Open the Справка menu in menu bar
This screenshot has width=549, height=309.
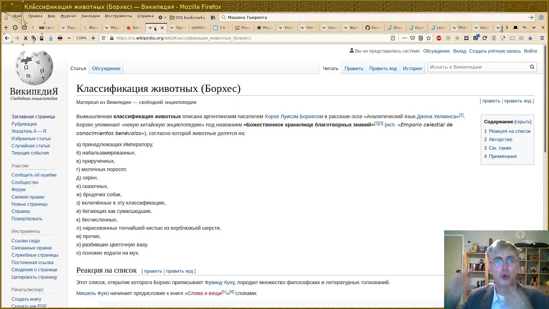(x=145, y=16)
